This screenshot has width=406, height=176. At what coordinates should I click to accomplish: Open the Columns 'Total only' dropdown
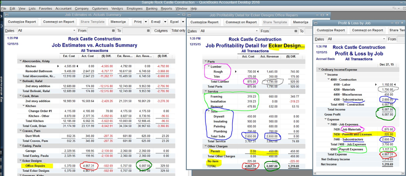[x=178, y=31]
